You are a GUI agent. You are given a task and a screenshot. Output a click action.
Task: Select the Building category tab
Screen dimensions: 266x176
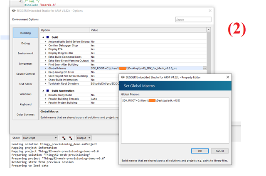pyautogui.click(x=26, y=33)
